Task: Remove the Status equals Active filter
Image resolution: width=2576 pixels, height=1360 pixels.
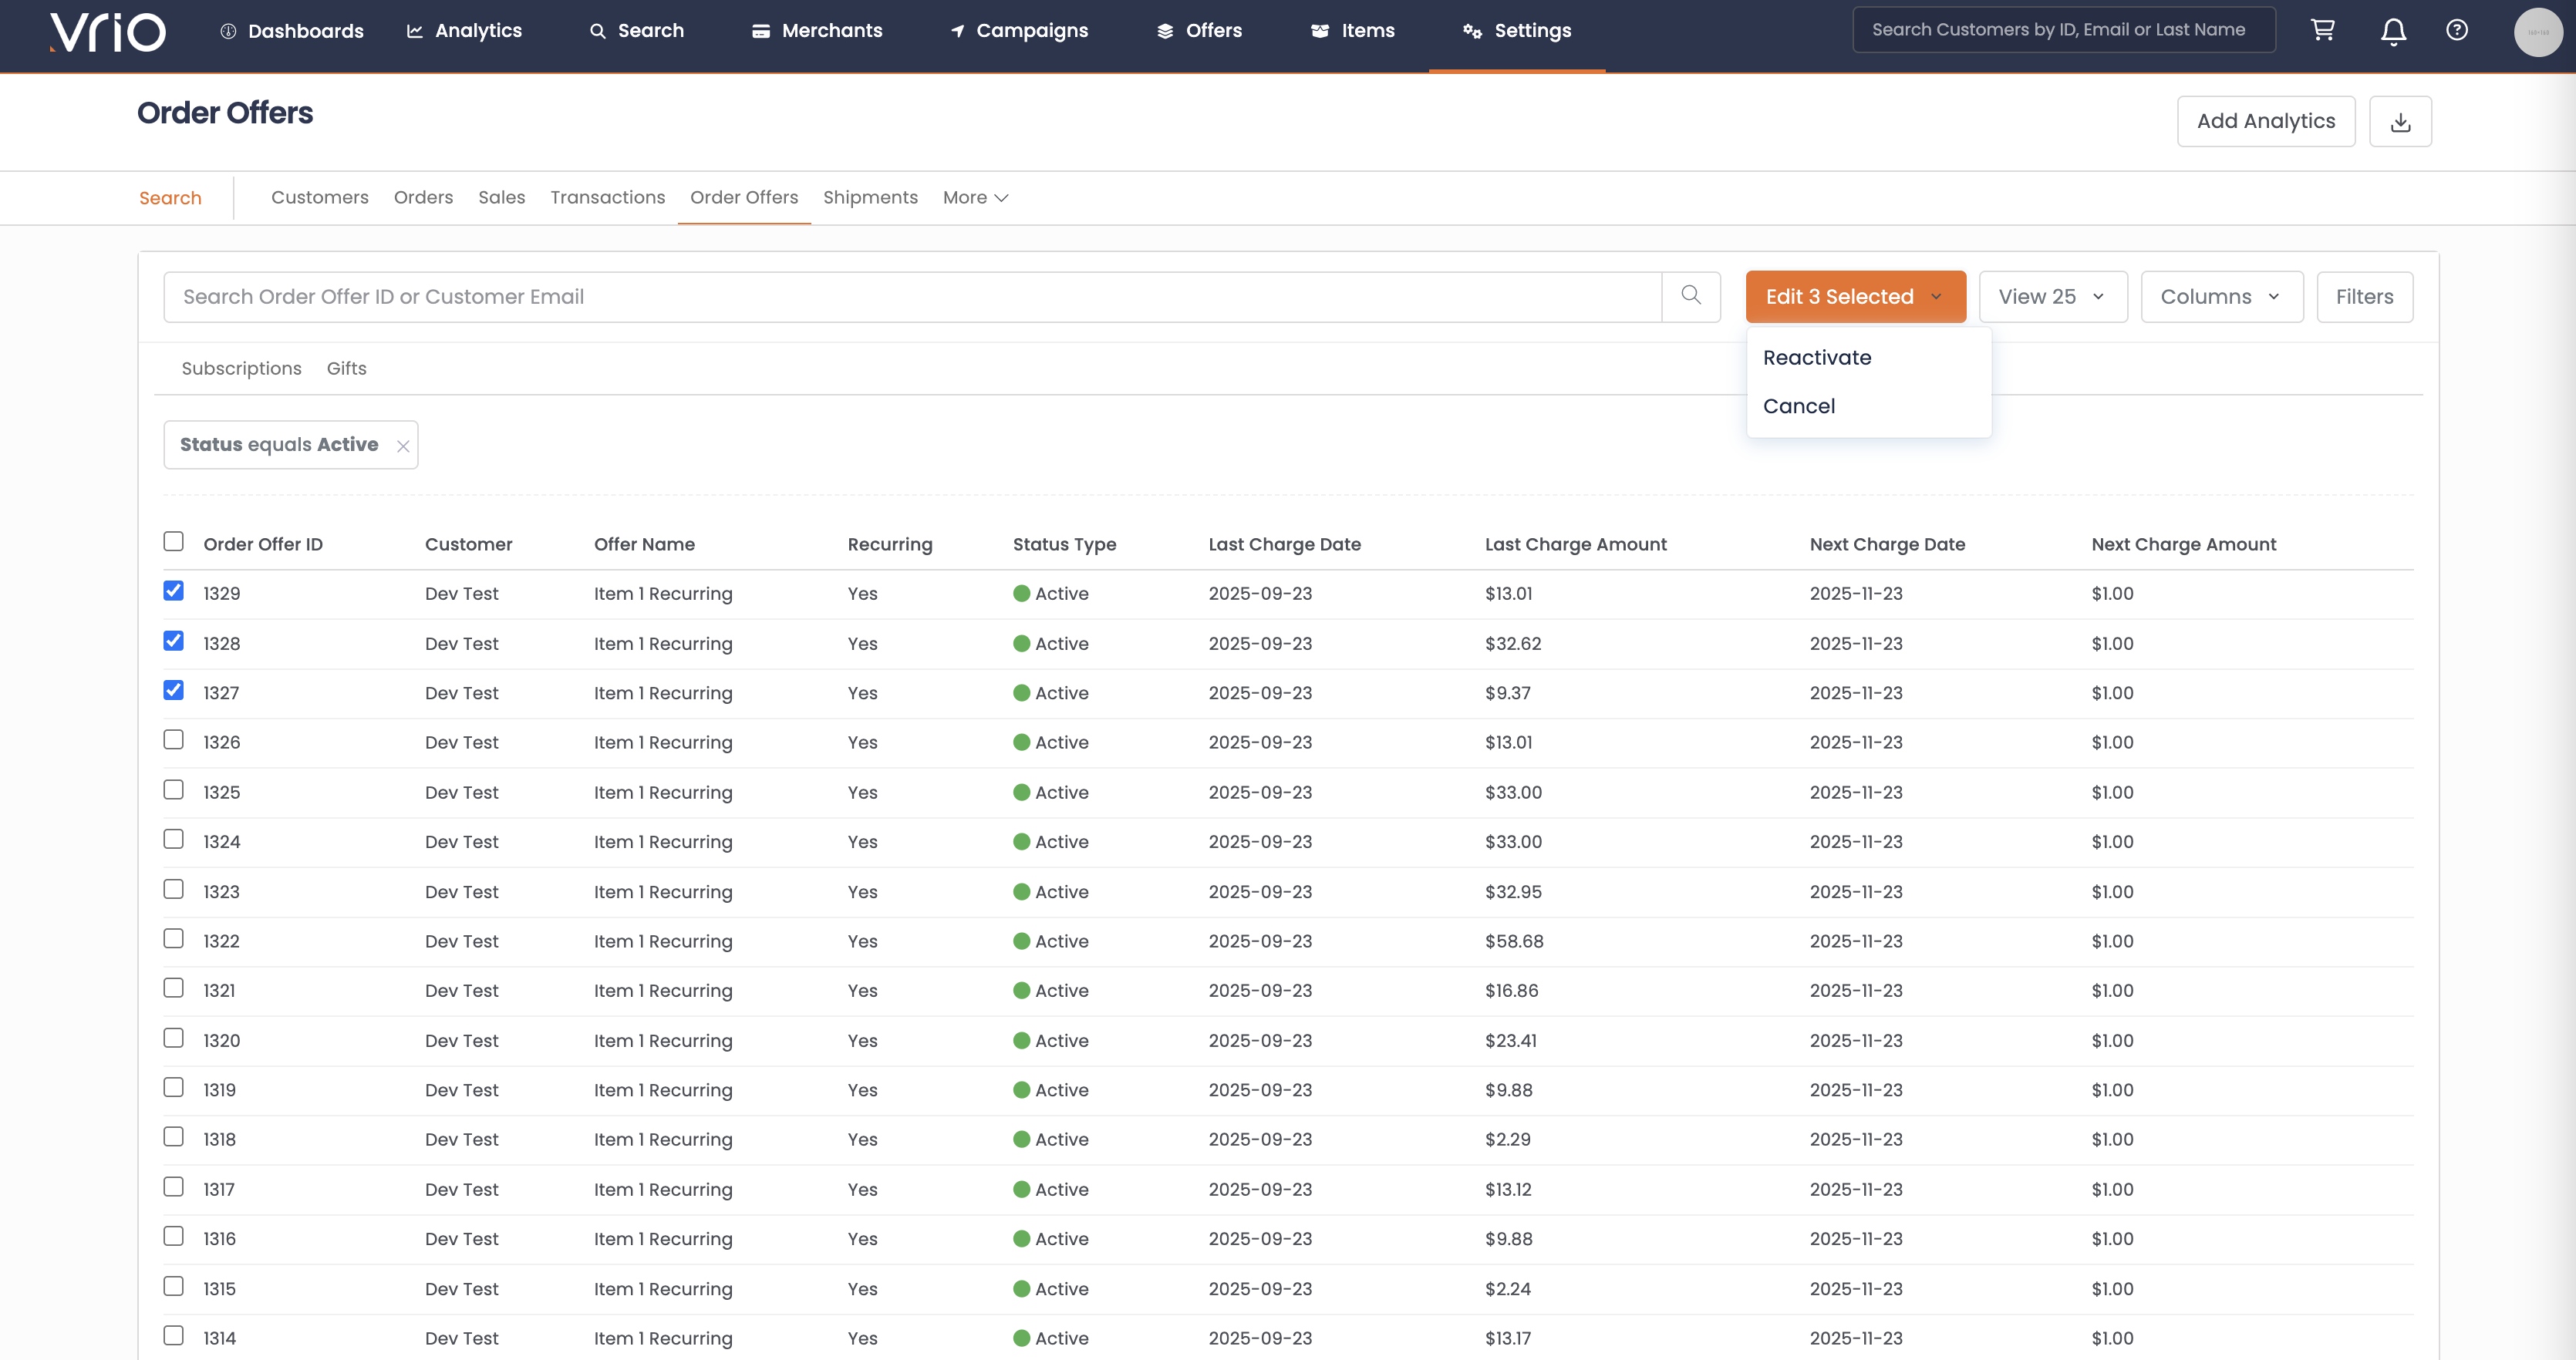Action: click(403, 446)
